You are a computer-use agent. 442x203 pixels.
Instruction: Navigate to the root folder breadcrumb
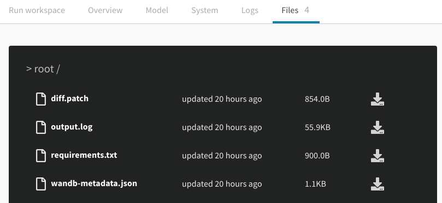pyautogui.click(x=44, y=69)
